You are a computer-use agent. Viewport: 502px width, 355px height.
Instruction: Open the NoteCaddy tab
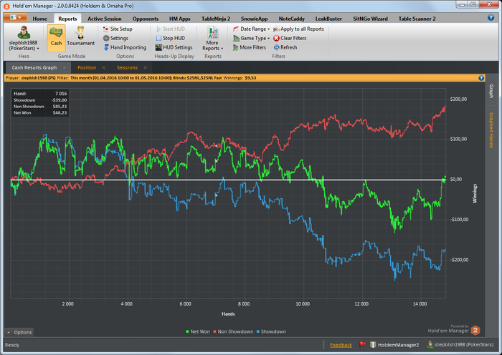pos(292,19)
